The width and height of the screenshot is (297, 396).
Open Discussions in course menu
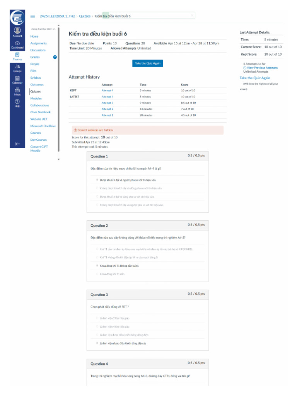coord(38,50)
